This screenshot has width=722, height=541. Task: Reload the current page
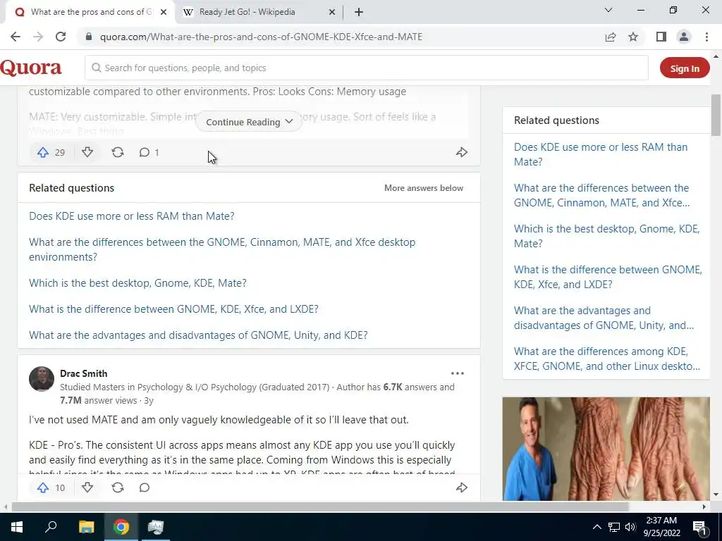(x=61, y=37)
